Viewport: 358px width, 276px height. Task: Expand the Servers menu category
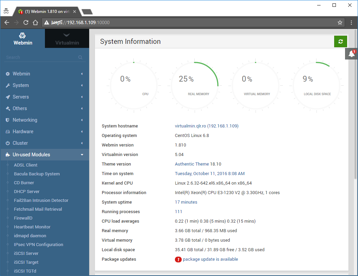point(45,97)
